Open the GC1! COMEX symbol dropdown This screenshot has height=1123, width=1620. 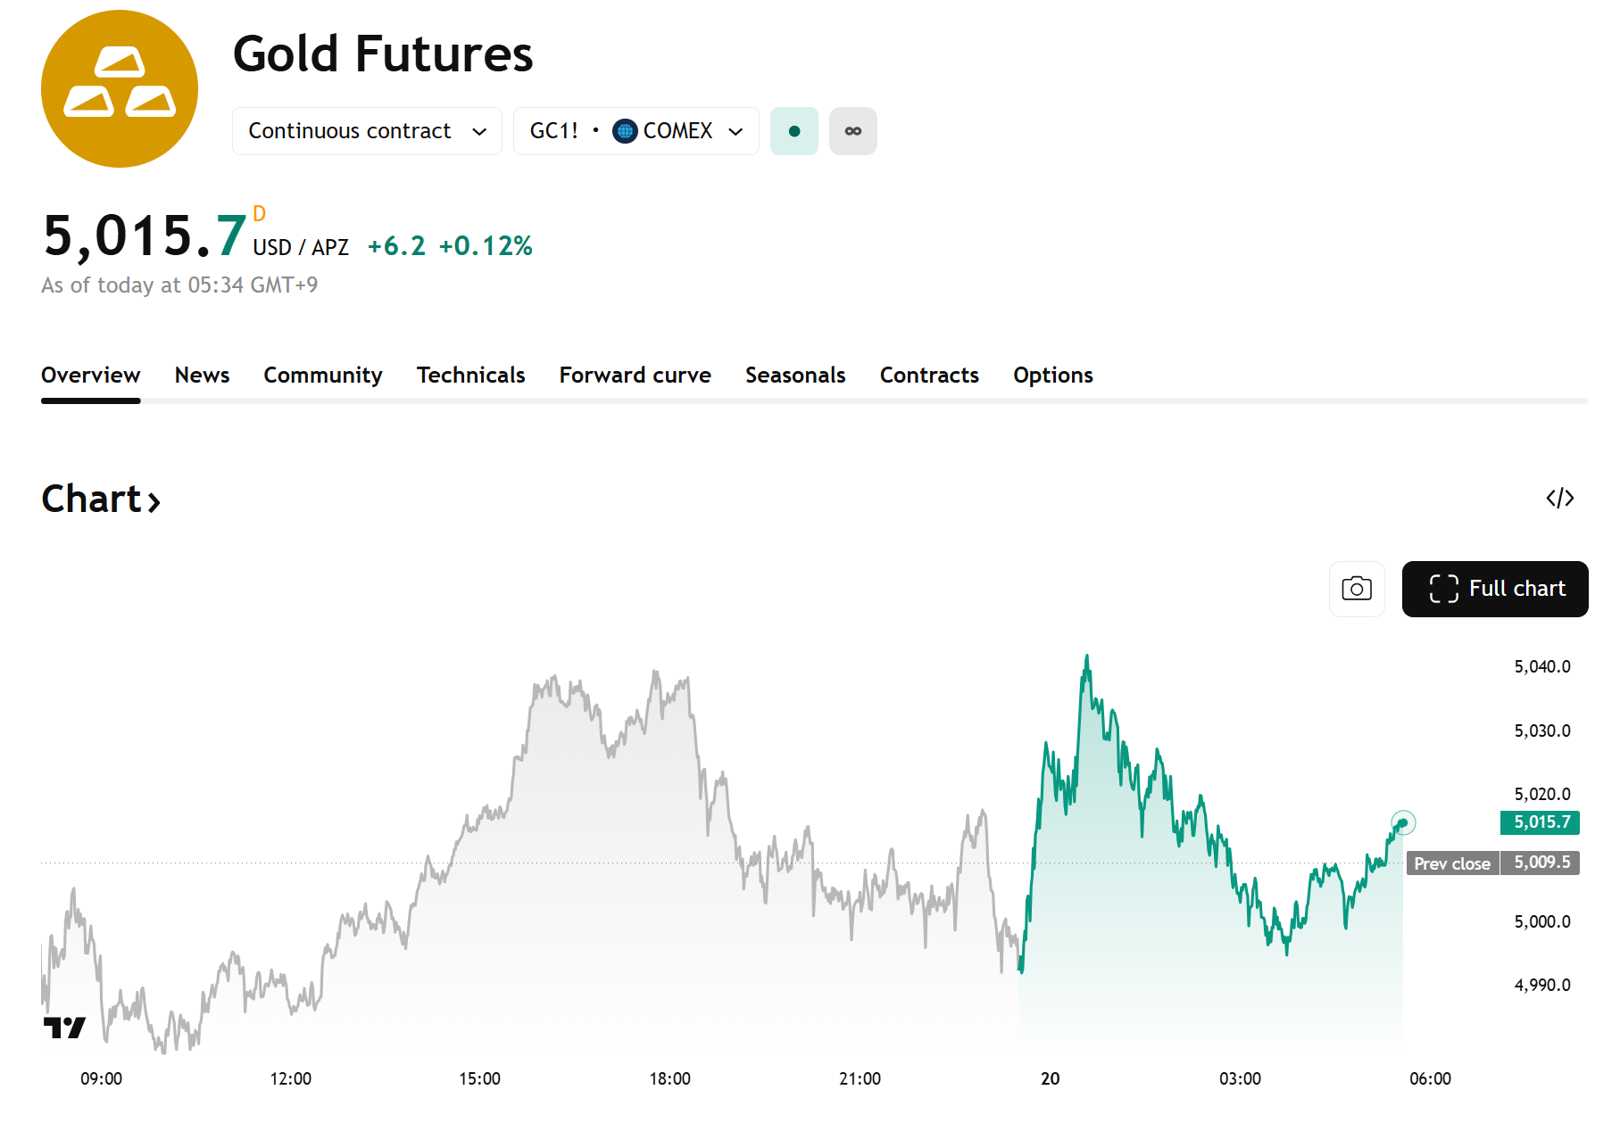636,131
